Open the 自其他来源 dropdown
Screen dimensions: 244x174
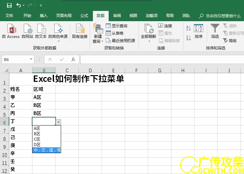click(58, 33)
